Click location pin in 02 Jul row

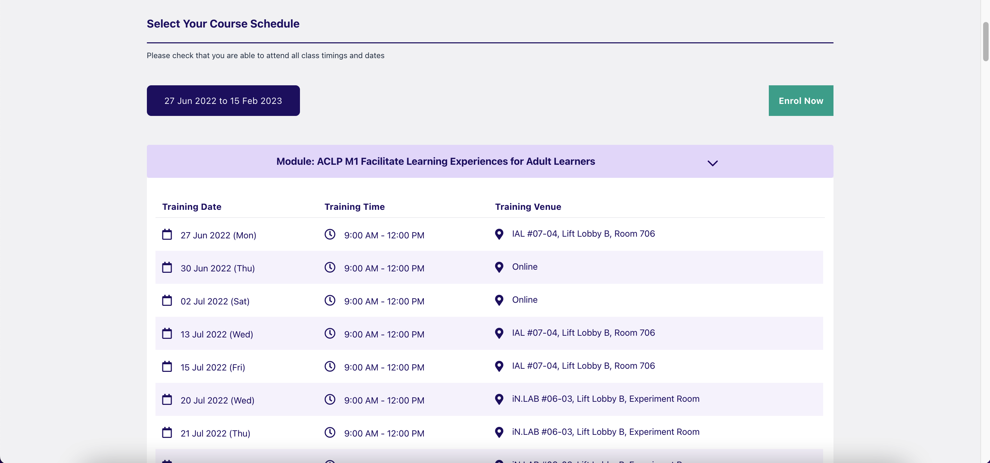pyautogui.click(x=499, y=301)
